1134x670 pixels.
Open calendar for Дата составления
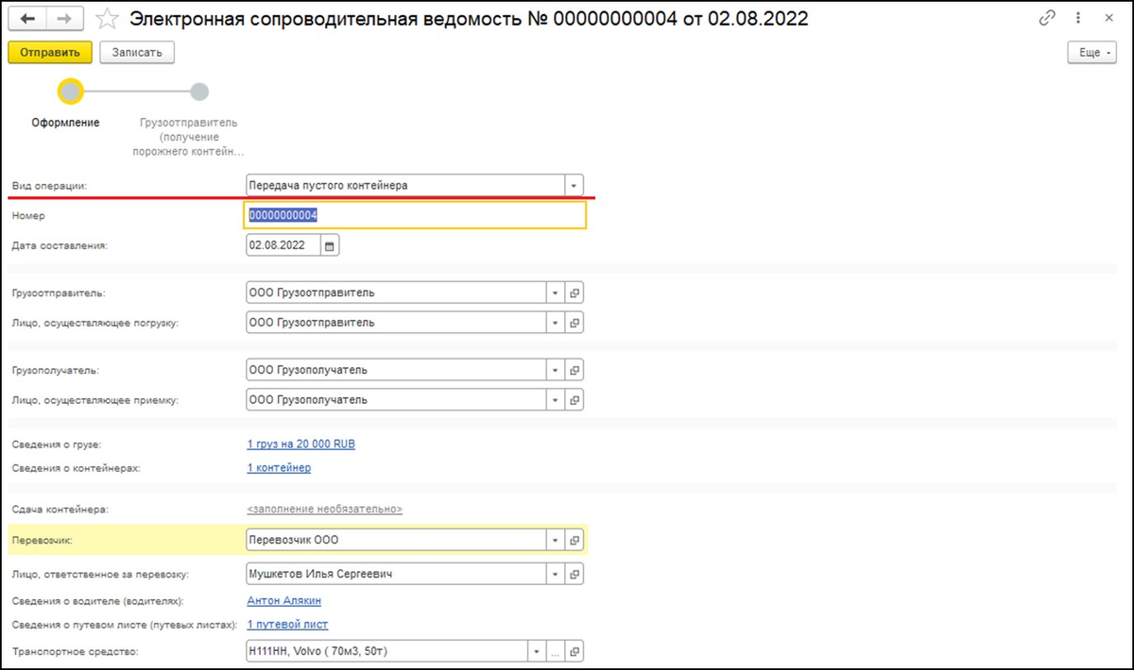pos(330,245)
